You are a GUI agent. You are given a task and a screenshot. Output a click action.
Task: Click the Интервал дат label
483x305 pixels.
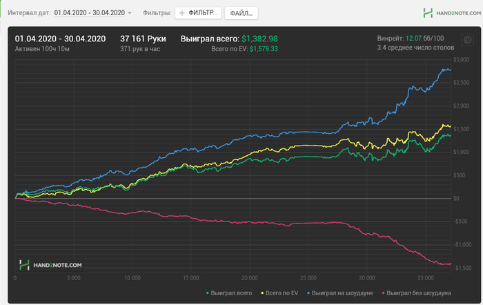point(29,13)
